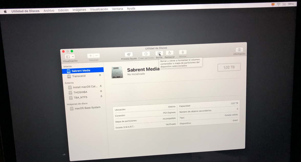Image resolution: width=301 pixels, height=162 pixels.
Task: Click the Tipo: Estado sólido row
Action: [209, 116]
